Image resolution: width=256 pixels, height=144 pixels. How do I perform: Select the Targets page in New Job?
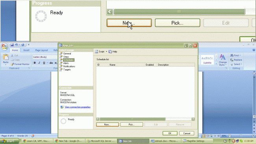tap(67, 70)
